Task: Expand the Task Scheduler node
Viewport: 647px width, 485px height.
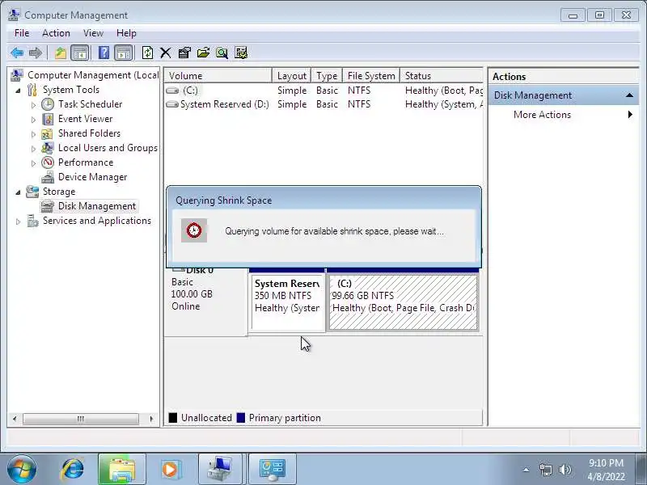Action: coord(33,105)
